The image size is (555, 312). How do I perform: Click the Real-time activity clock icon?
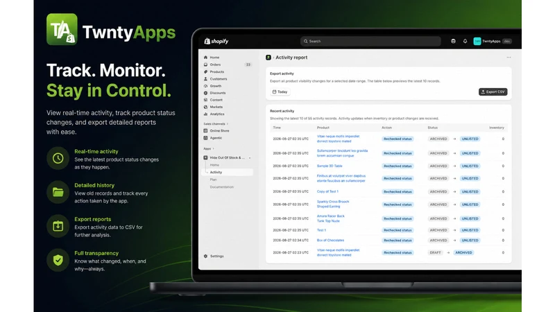point(58,158)
